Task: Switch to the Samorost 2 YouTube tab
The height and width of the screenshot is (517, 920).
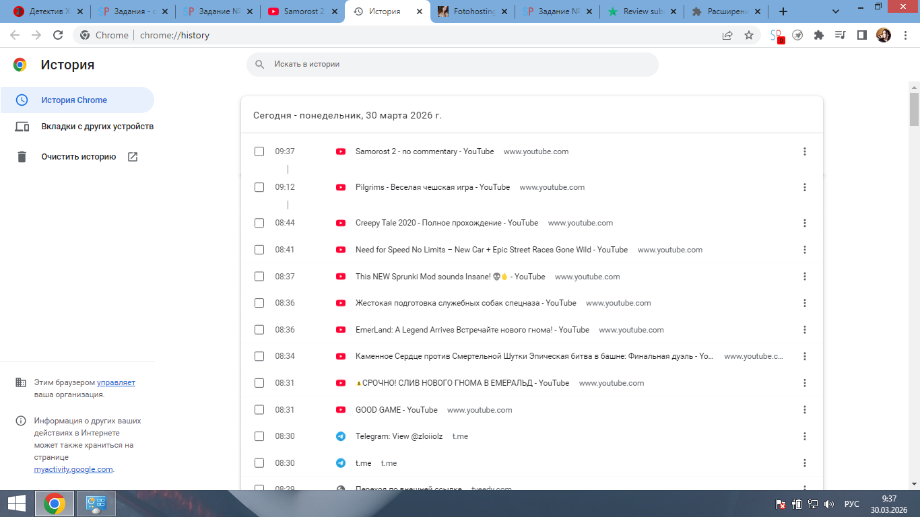Action: point(302,11)
